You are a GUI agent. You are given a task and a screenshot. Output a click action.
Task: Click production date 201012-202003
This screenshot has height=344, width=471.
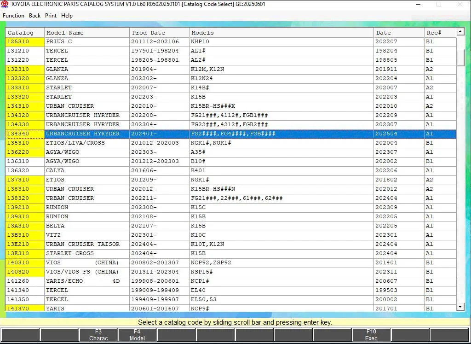coord(159,143)
